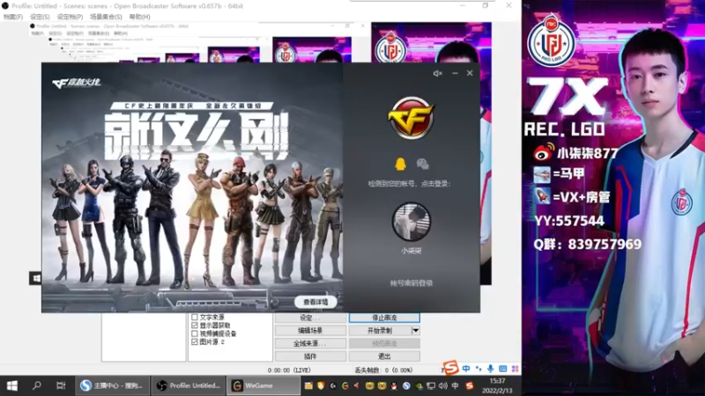This screenshot has height=396, width=705.
Task: Open the 场景集合(S) scene collection menu
Action: pos(106,17)
